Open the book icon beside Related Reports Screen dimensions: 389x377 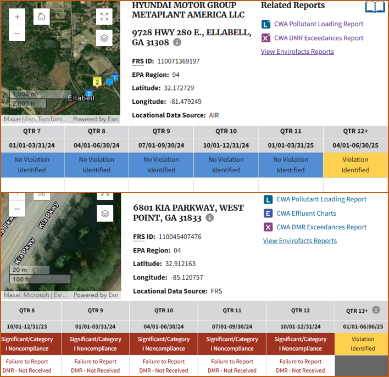375,7
